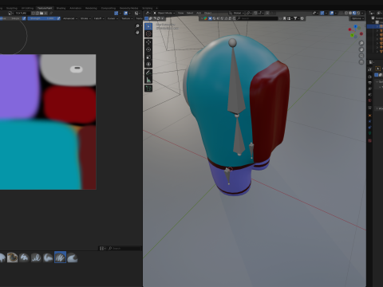Viewport: 383px width, 287px height.
Task: Click the brush asset search field
Action: [125, 248]
